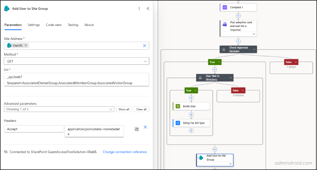Add step below Compose 1 with plus
Viewport: 317px width, 170px height.
pos(238,16)
